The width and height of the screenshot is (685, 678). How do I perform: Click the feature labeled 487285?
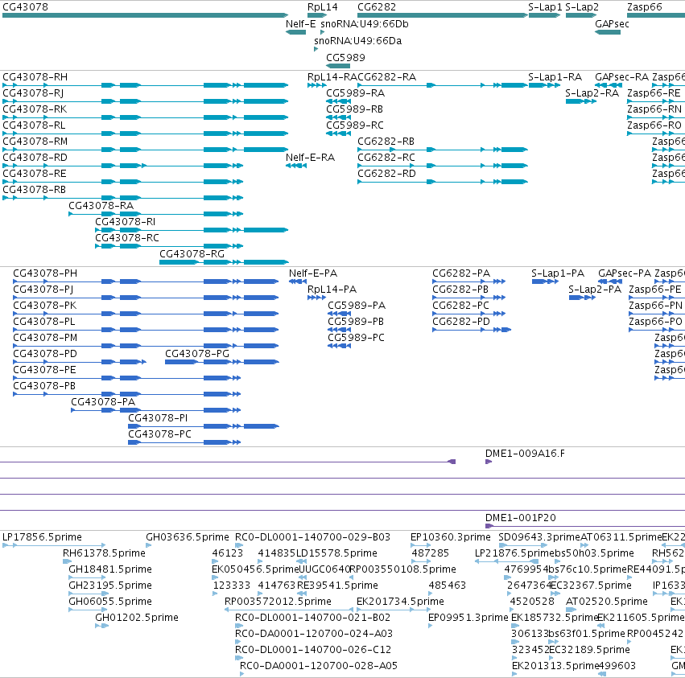click(x=431, y=553)
